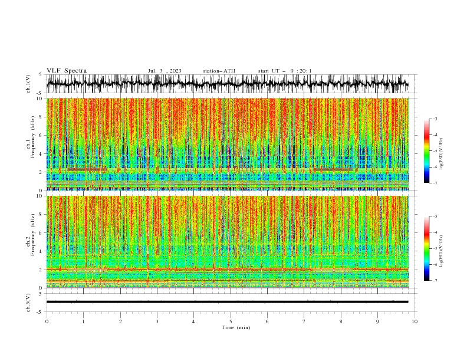Click the ch.2 spectrogram panel

pos(227,242)
